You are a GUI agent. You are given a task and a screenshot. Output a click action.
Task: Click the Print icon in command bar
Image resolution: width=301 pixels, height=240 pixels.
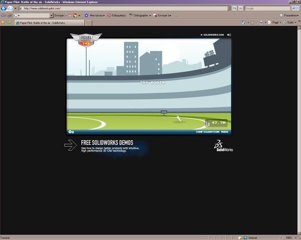261,22
